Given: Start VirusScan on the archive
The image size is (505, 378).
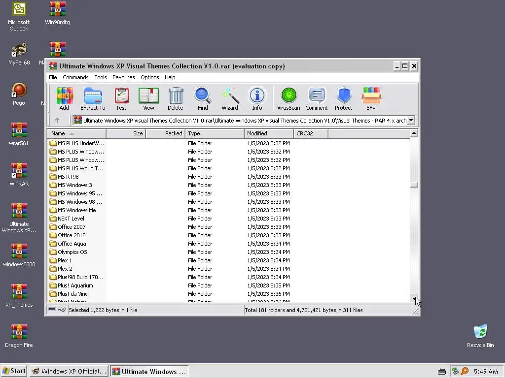Looking at the screenshot, I should point(289,98).
